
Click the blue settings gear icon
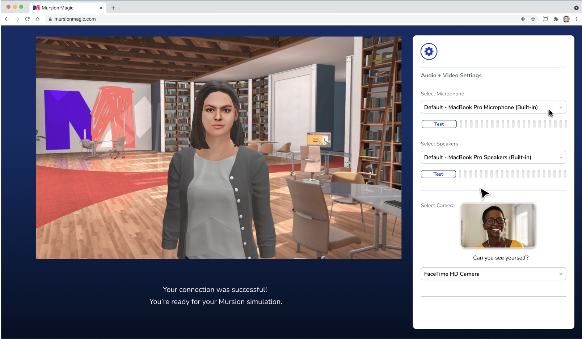point(429,52)
